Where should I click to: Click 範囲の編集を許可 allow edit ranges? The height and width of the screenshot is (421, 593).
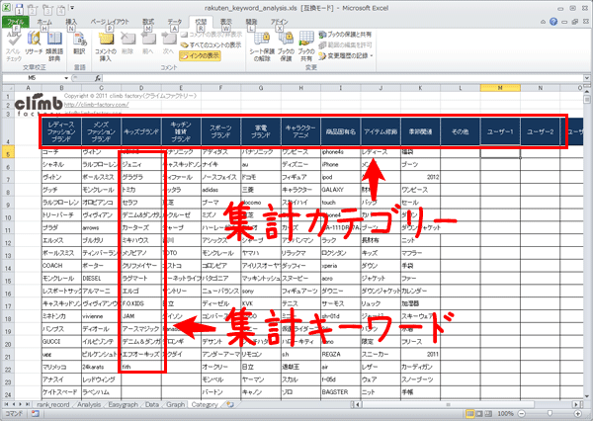tap(345, 45)
